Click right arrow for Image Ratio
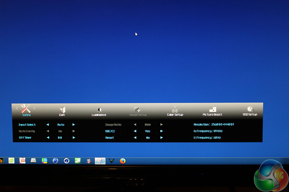Viewport: 289px width, 192px height. coord(161,125)
